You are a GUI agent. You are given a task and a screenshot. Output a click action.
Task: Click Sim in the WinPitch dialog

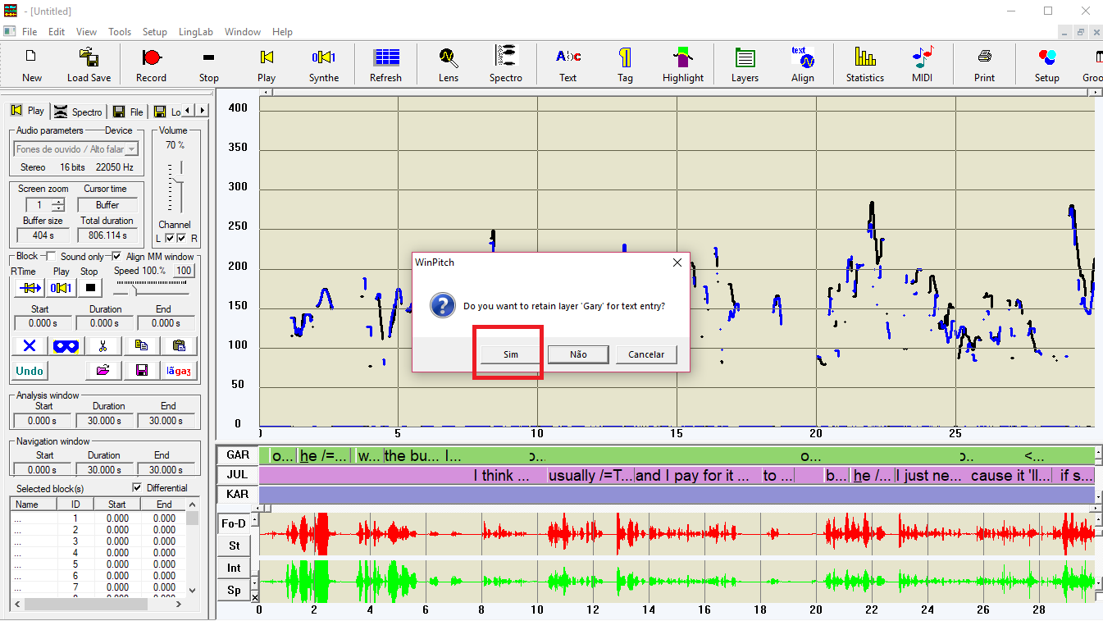pos(510,354)
